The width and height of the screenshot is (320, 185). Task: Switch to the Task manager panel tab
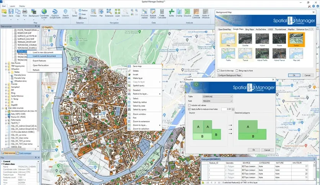24,153
